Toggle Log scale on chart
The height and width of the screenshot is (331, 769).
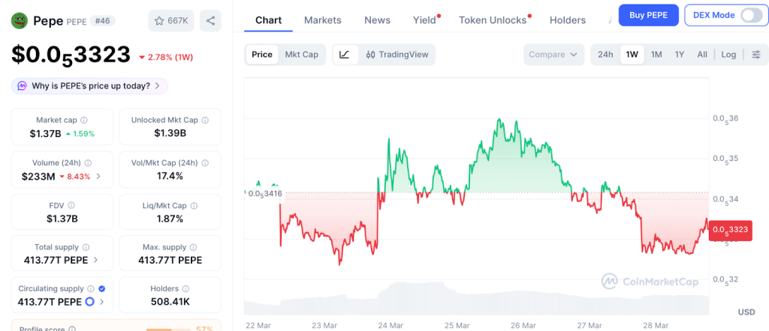coord(728,55)
